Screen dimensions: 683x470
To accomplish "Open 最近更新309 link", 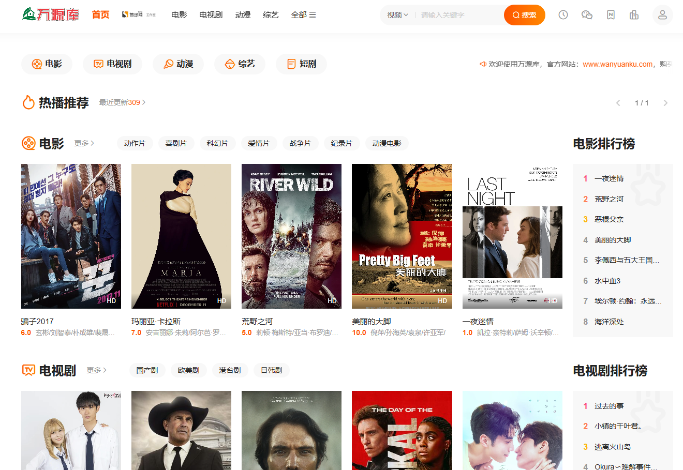I will (x=122, y=102).
